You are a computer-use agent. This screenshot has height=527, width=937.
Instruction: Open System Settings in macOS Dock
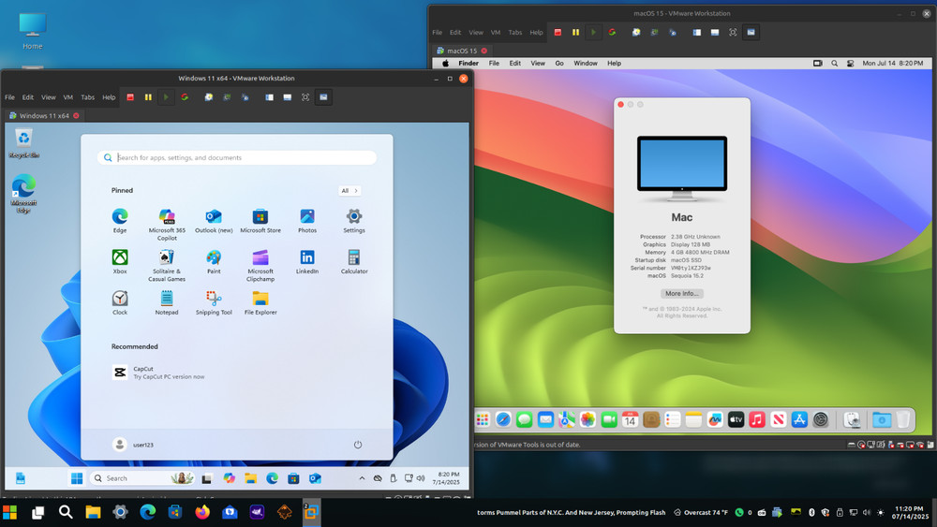click(821, 420)
